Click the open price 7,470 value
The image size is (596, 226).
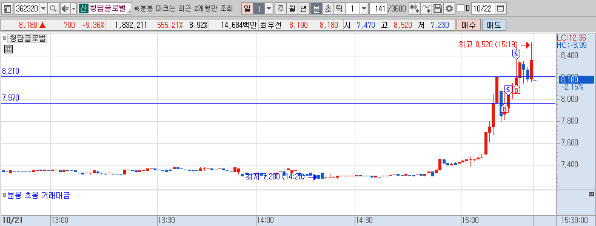coord(366,25)
